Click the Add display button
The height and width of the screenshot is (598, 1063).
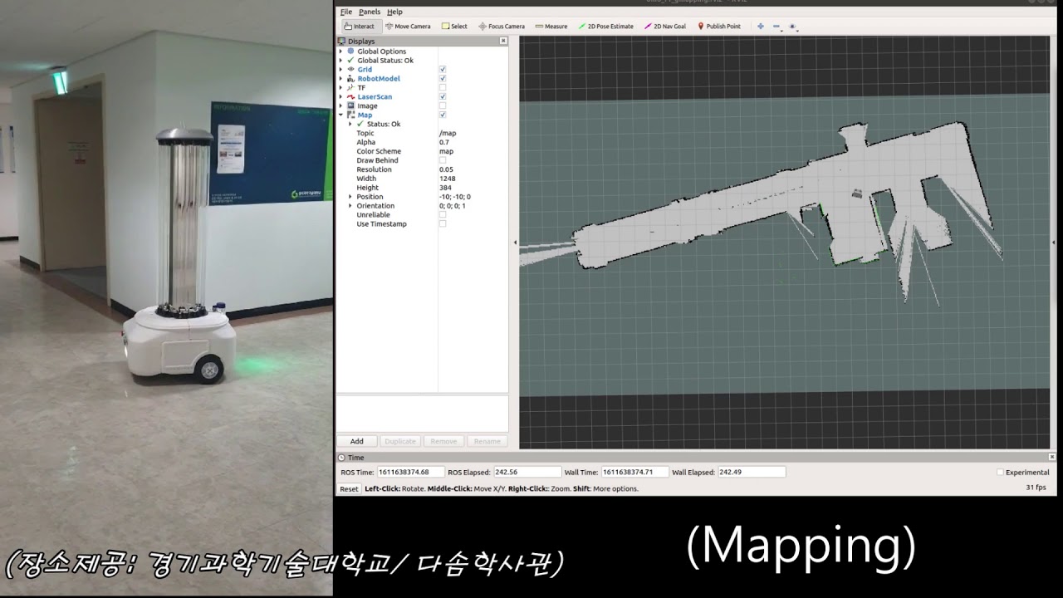[357, 442]
